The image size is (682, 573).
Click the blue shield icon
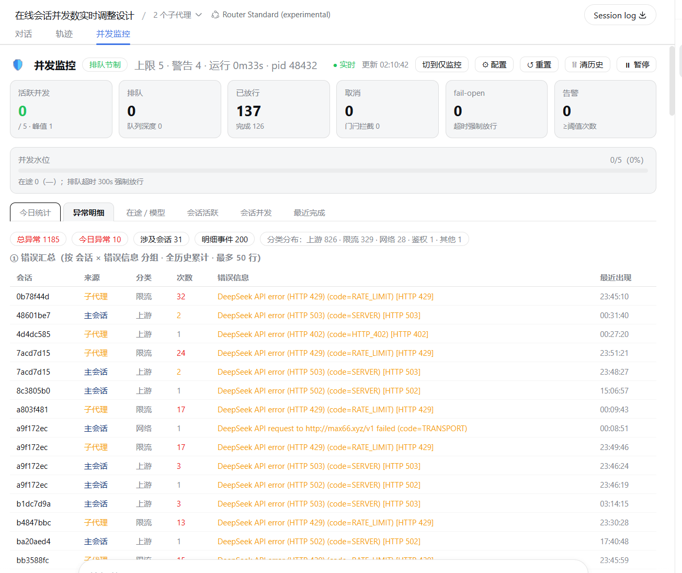[x=18, y=65]
